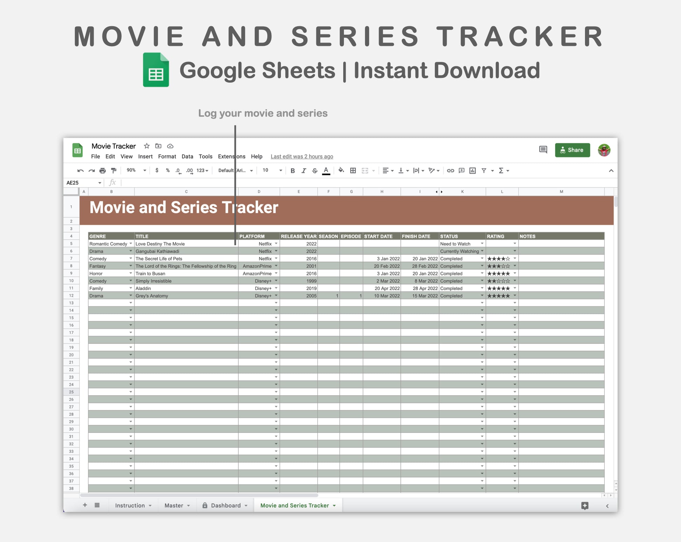Open the Status dropdown for Love Destiny The Movie
Viewport: 681px width, 542px height.
point(482,244)
